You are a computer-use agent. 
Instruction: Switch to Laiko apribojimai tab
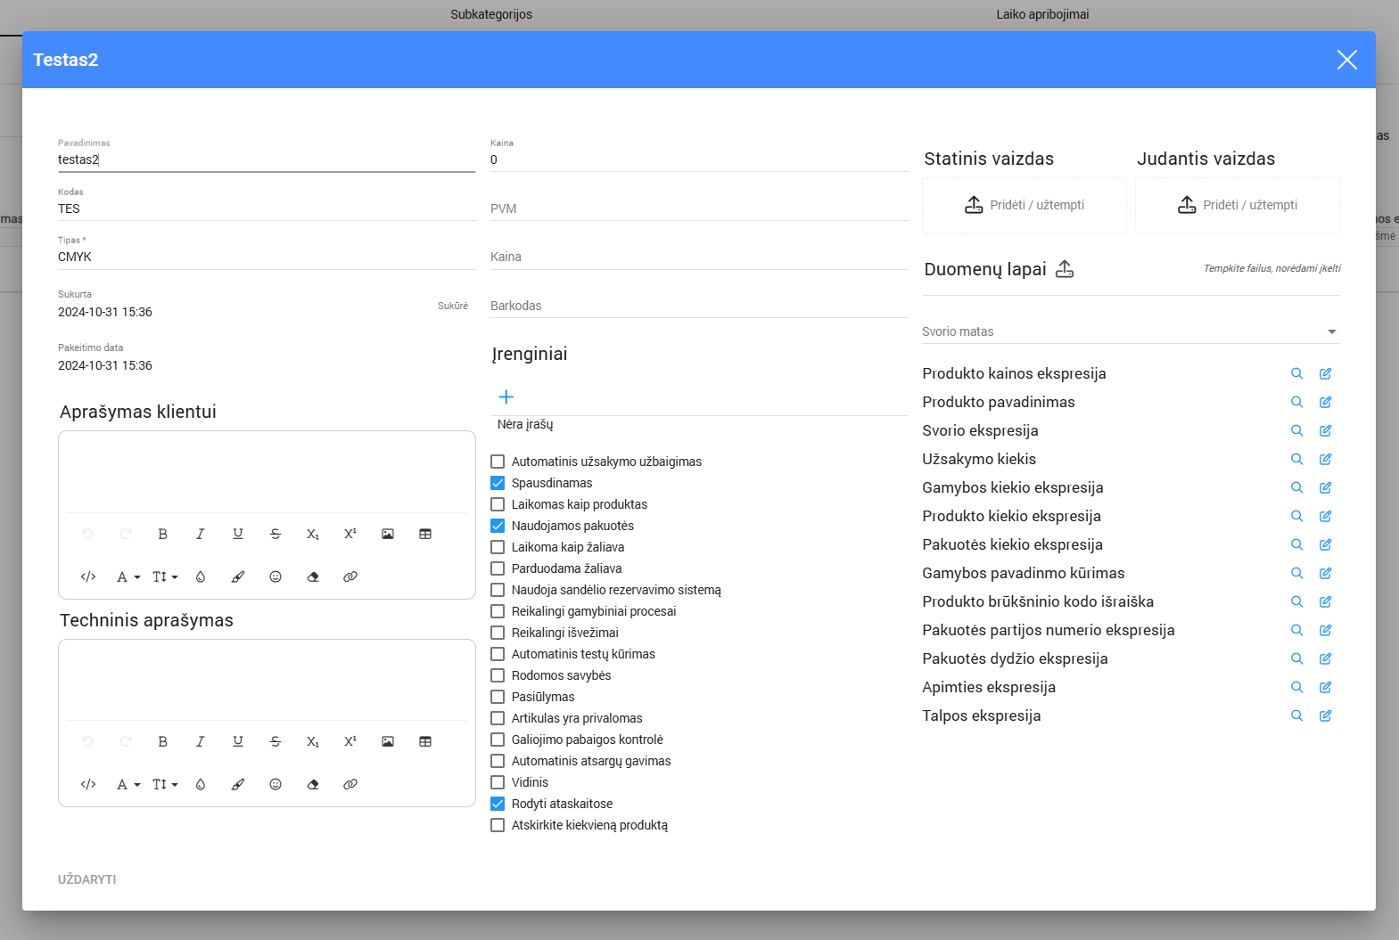(x=1042, y=14)
